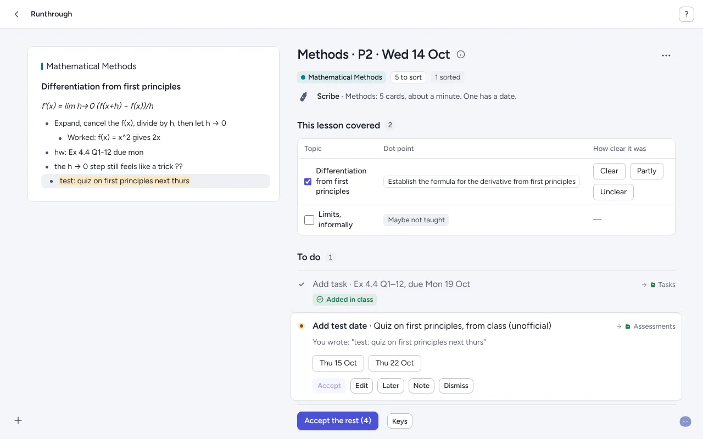
Task: Mark clarity as Unclear
Action: [x=613, y=192]
